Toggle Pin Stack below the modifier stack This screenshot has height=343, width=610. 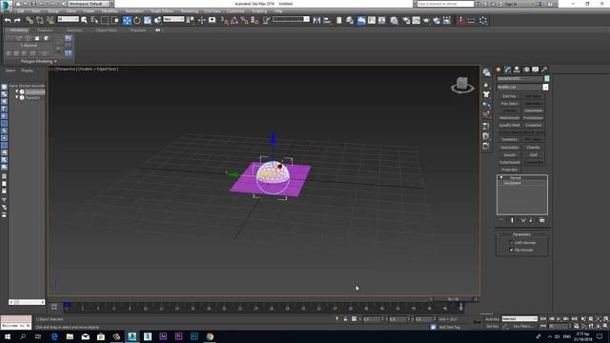501,220
